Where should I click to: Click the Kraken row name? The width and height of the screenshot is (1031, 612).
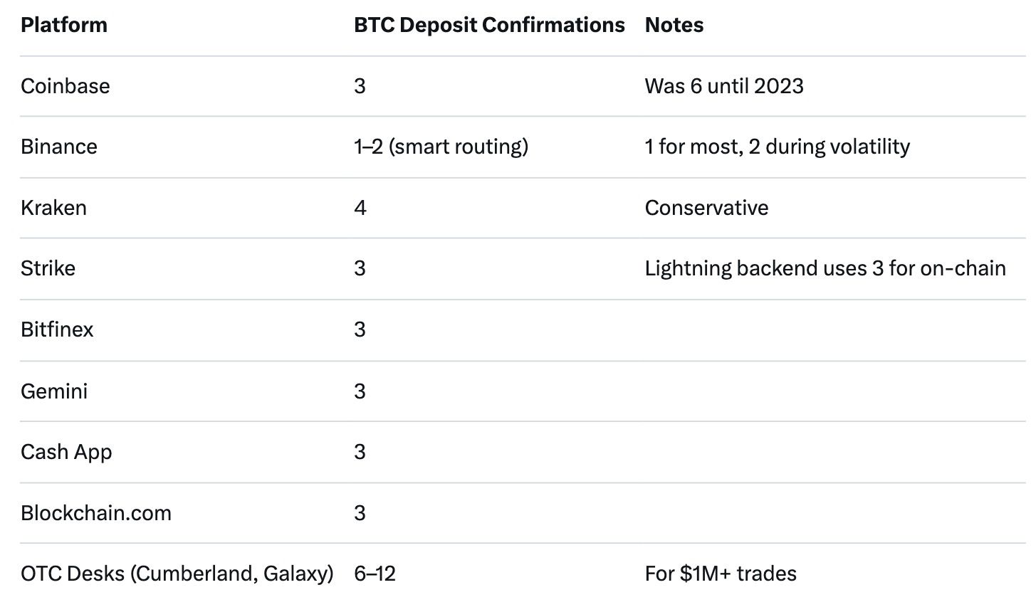pos(53,208)
